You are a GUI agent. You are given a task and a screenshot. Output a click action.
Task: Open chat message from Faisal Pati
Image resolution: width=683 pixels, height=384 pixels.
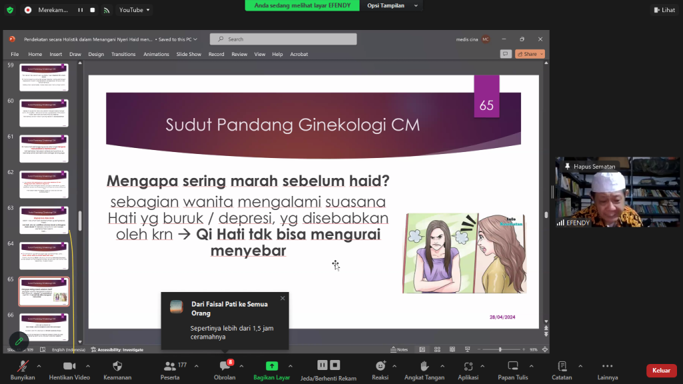point(225,321)
